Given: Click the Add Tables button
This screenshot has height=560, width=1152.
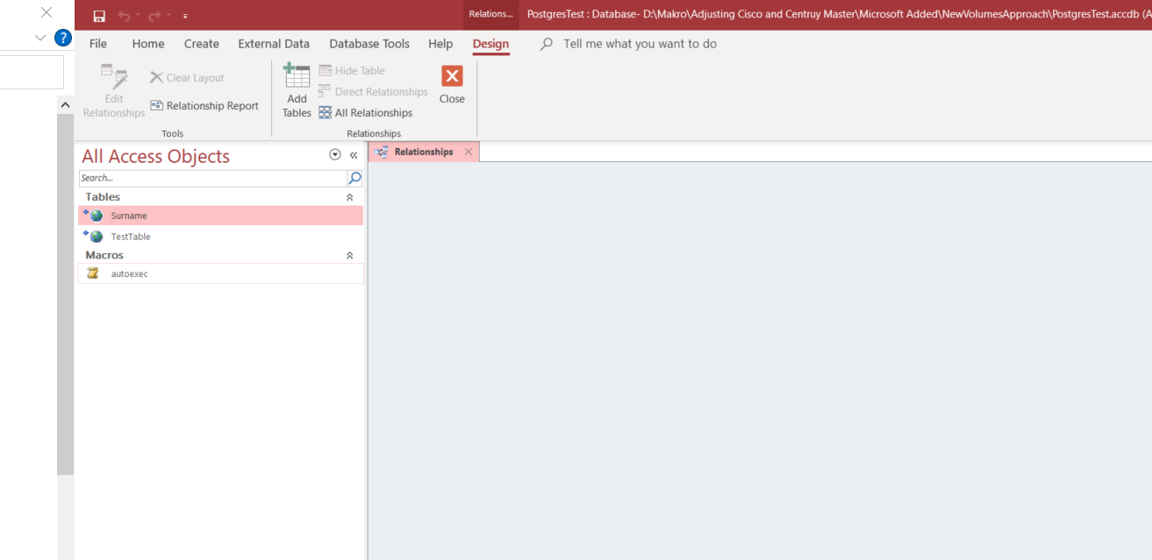Looking at the screenshot, I should coord(297,91).
